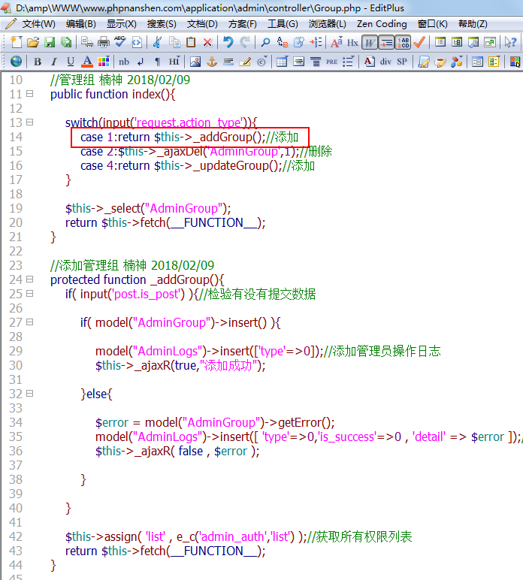Insert line break with return arrow button

click(141, 62)
